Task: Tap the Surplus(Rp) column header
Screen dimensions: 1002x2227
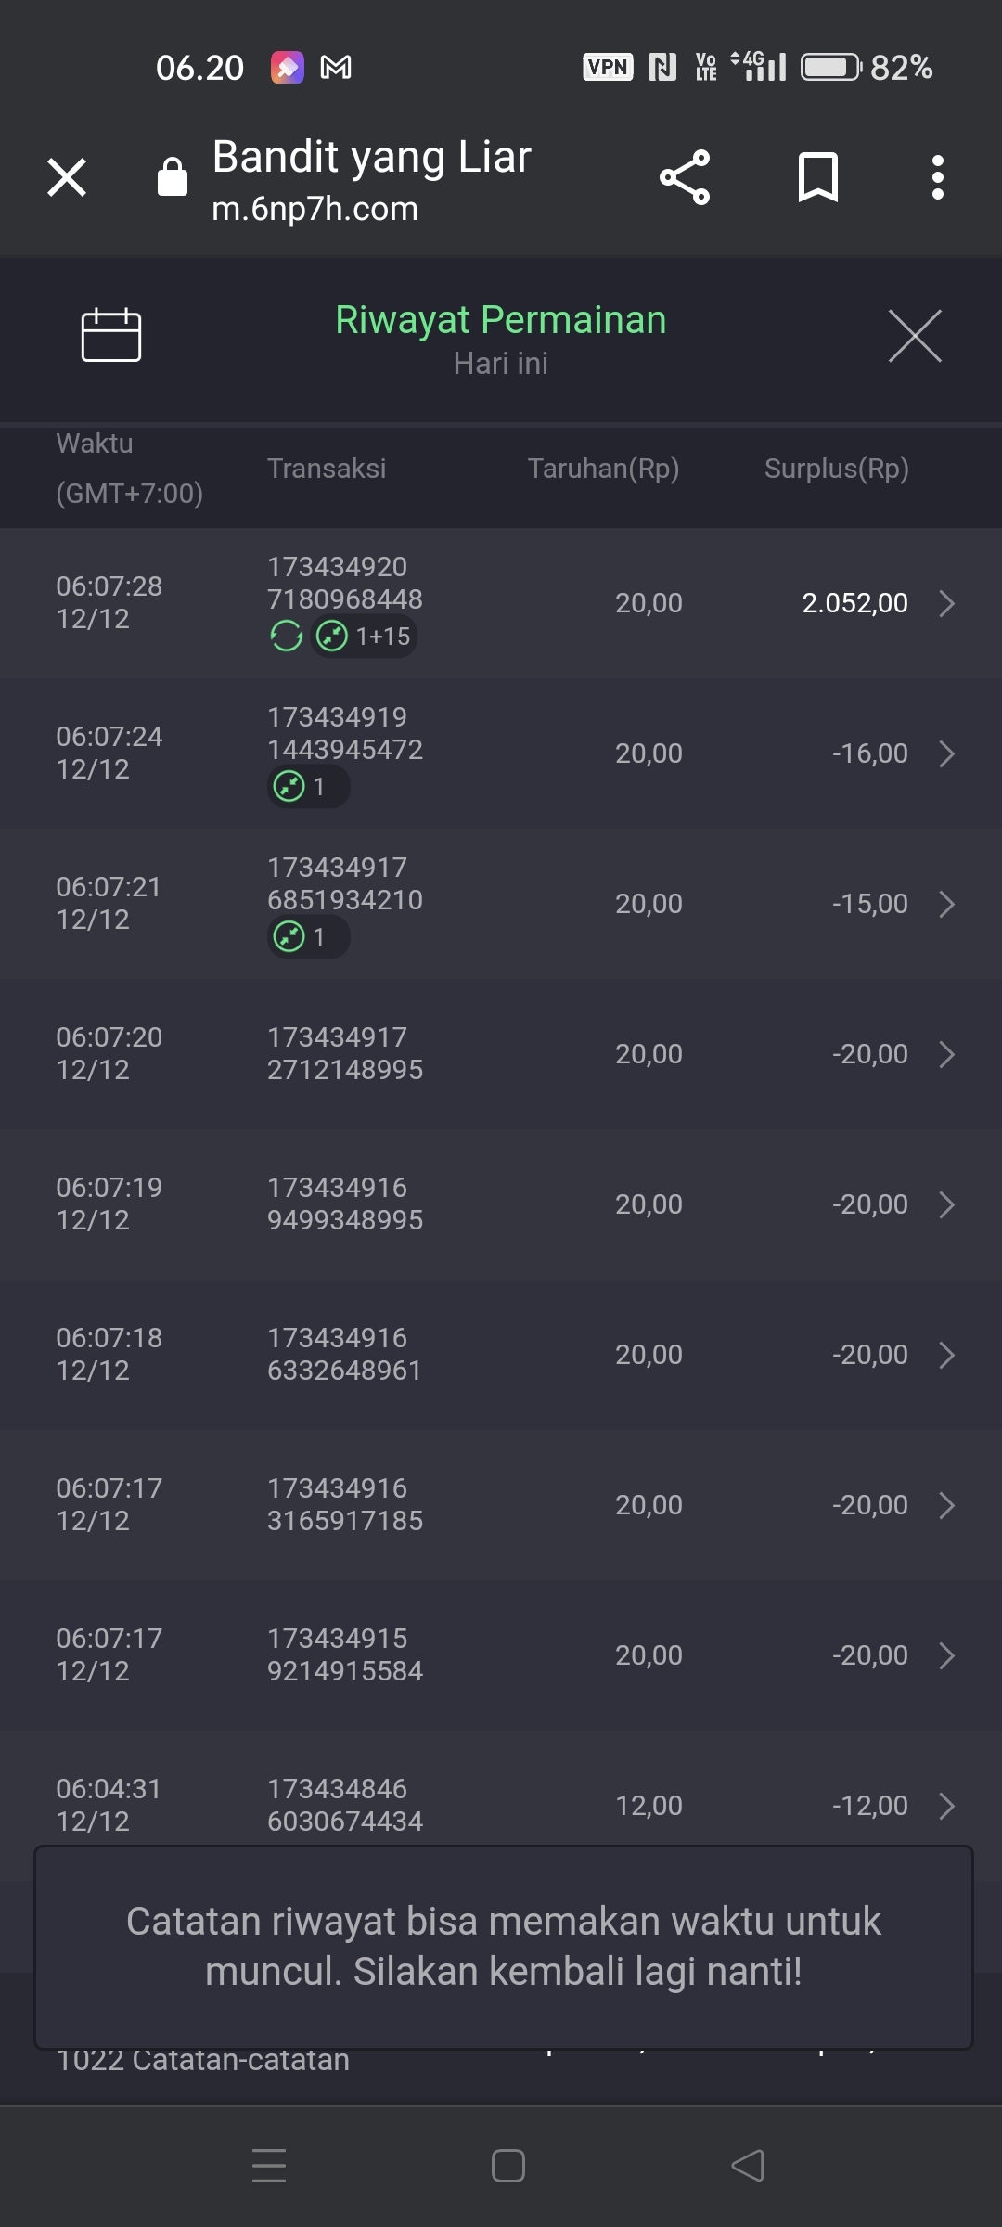Action: [x=836, y=469]
